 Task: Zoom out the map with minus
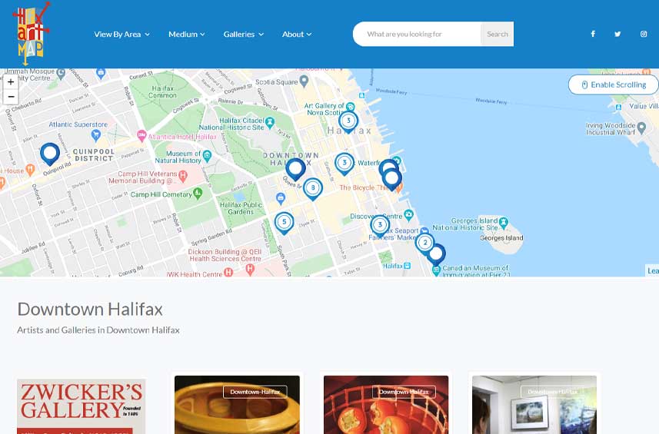pos(11,97)
